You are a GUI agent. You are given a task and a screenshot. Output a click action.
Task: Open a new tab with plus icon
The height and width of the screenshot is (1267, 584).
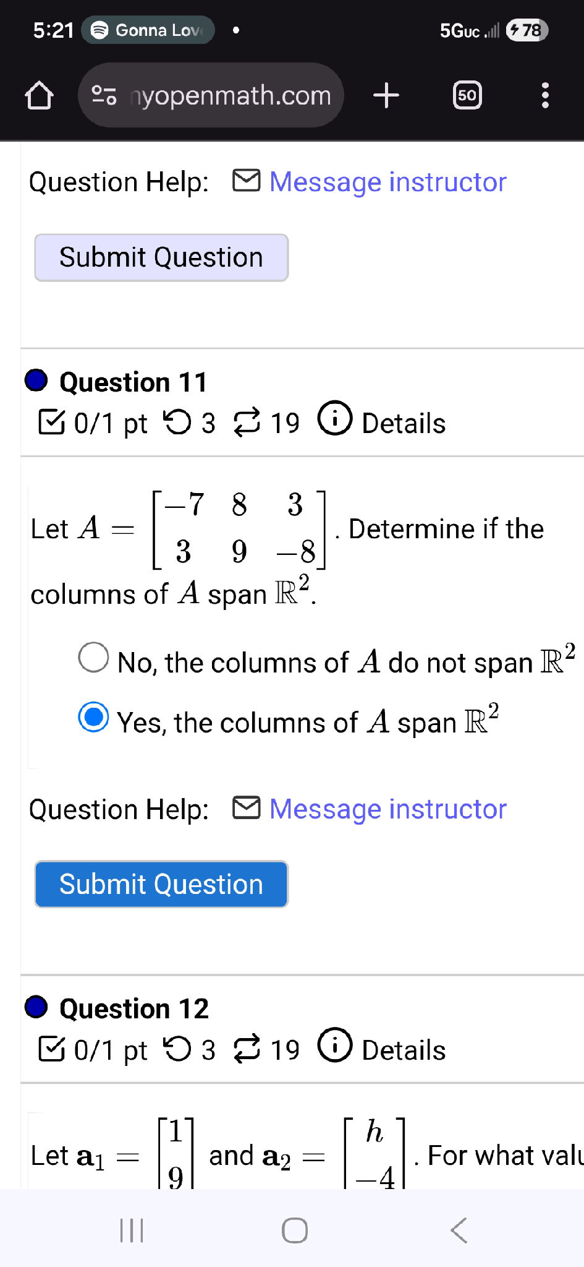click(386, 96)
